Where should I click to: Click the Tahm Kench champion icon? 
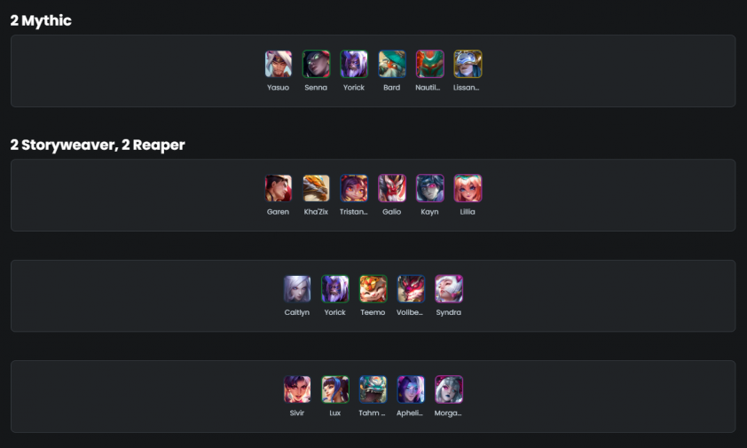click(x=373, y=389)
